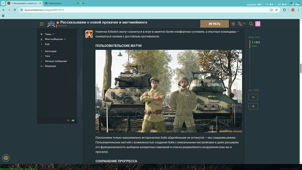Open the Новости category link

coord(63,26)
